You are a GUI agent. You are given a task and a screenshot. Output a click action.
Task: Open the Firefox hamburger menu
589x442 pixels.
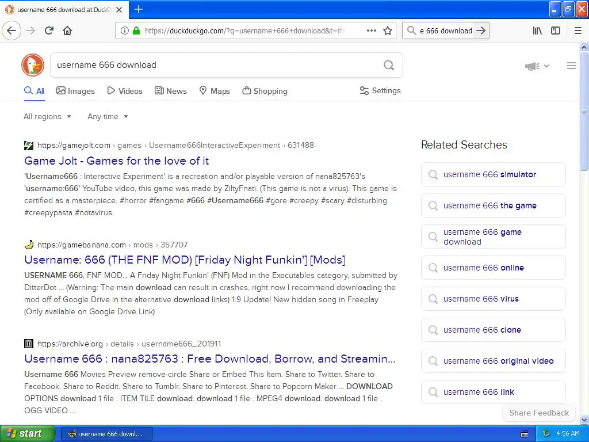(x=578, y=31)
